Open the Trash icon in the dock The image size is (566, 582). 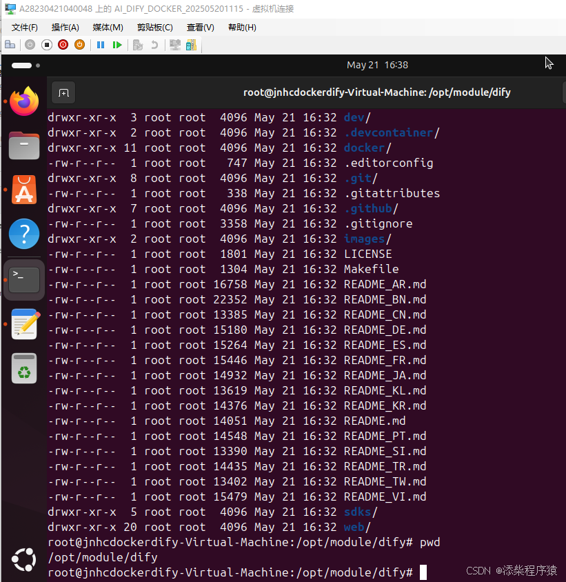coord(24,368)
